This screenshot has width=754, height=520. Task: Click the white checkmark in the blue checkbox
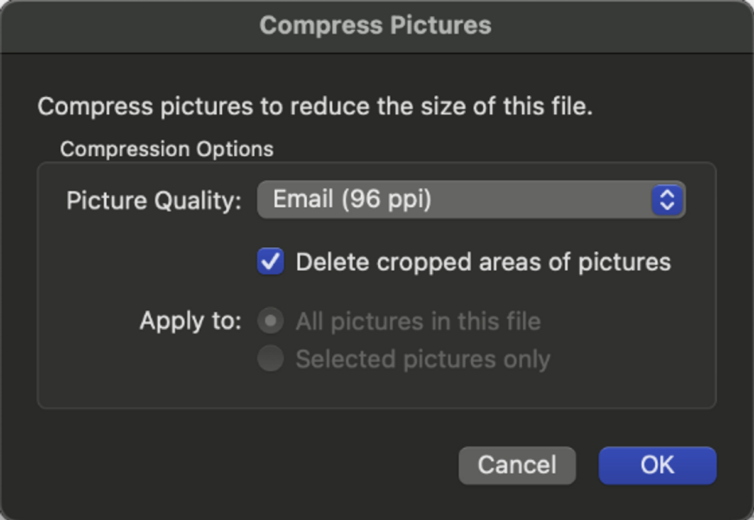tap(271, 262)
